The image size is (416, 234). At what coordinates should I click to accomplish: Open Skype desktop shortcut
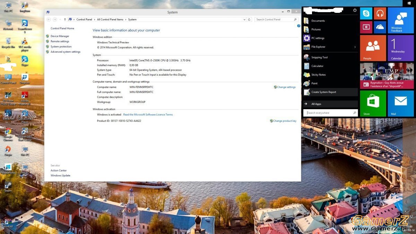25,61
